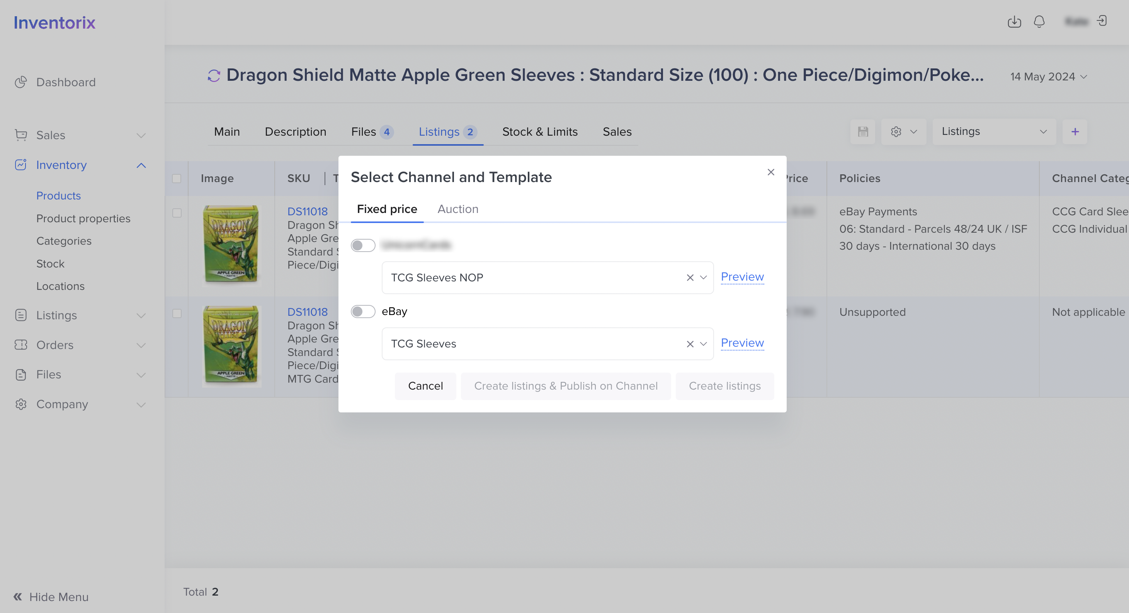Enable the first blurred channel toggle
The width and height of the screenshot is (1129, 613).
tap(363, 245)
